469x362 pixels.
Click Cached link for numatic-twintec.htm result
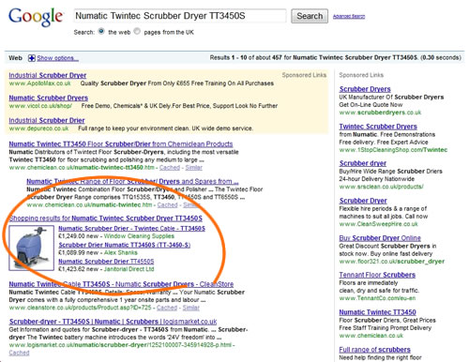click(x=167, y=205)
